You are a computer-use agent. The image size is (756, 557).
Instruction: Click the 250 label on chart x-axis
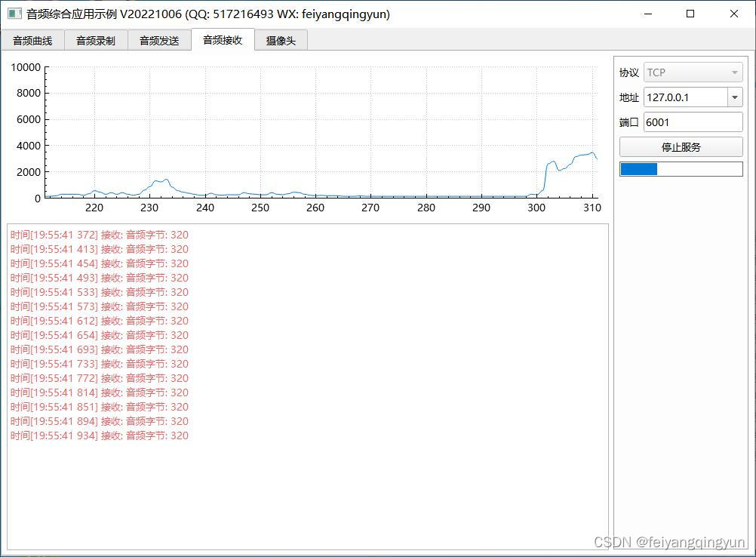pos(260,208)
